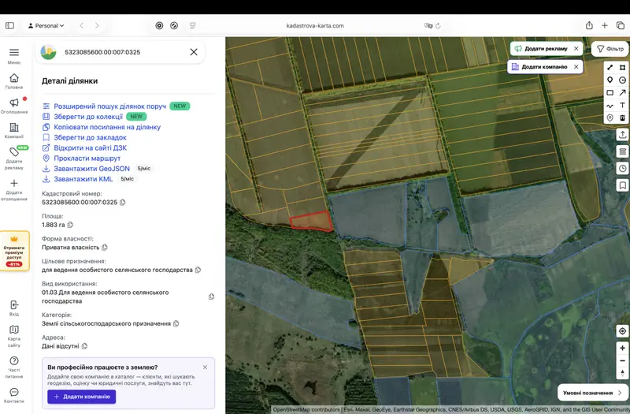Open the Карта сайту map icon
Image resolution: width=630 pixels, height=414 pixels.
tap(14, 330)
